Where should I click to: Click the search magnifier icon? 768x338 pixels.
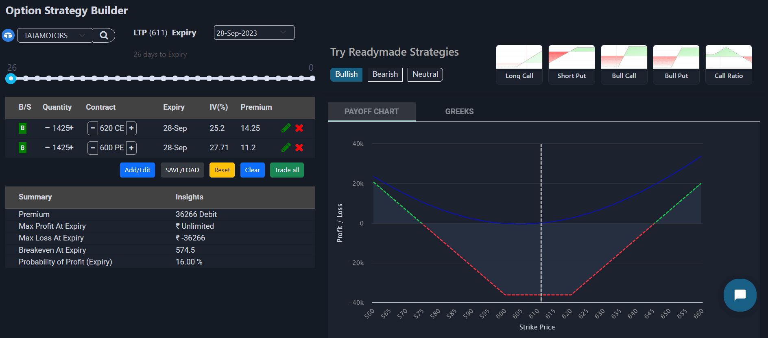click(104, 35)
